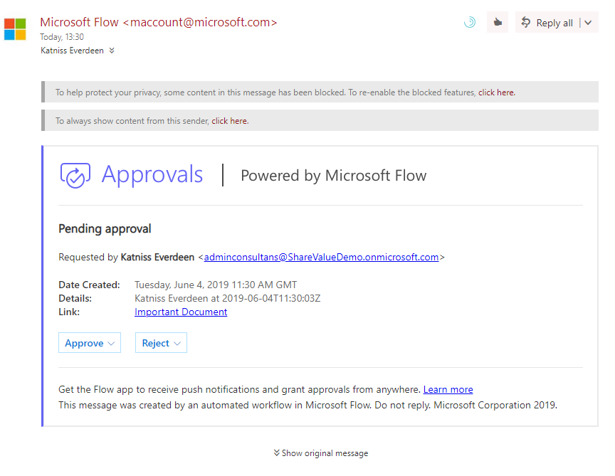The image size is (615, 476).
Task: Click the Today, 13:30 timestamp
Action: pos(62,37)
